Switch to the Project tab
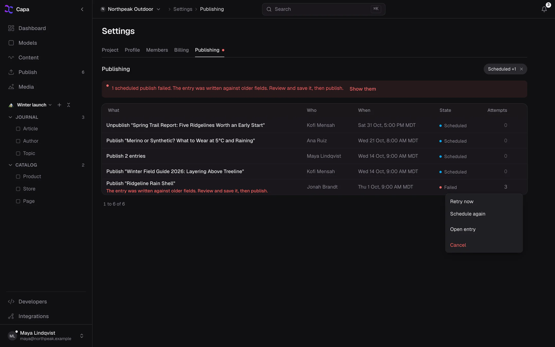The width and height of the screenshot is (555, 347). click(x=110, y=50)
